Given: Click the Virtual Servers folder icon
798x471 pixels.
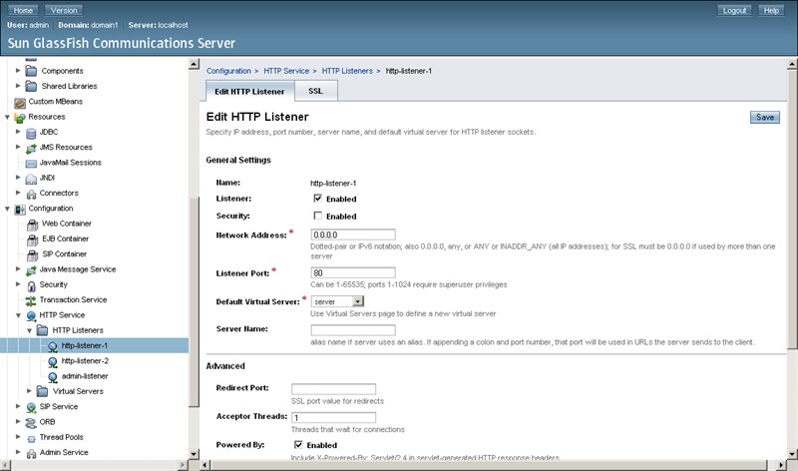Looking at the screenshot, I should click(43, 391).
